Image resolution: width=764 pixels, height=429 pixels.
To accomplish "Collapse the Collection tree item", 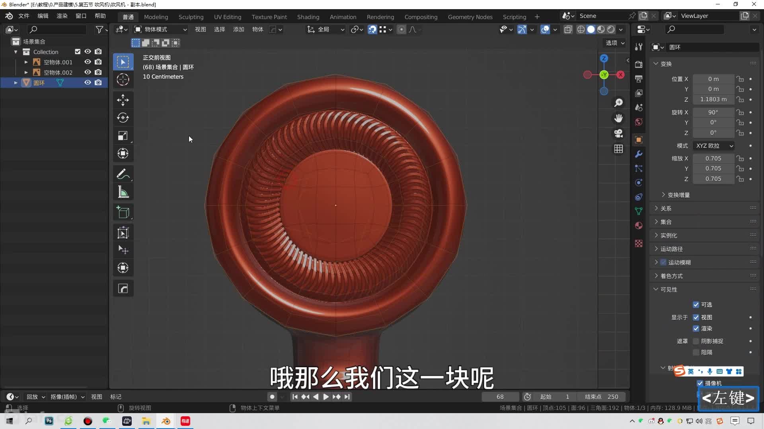I will (x=16, y=52).
